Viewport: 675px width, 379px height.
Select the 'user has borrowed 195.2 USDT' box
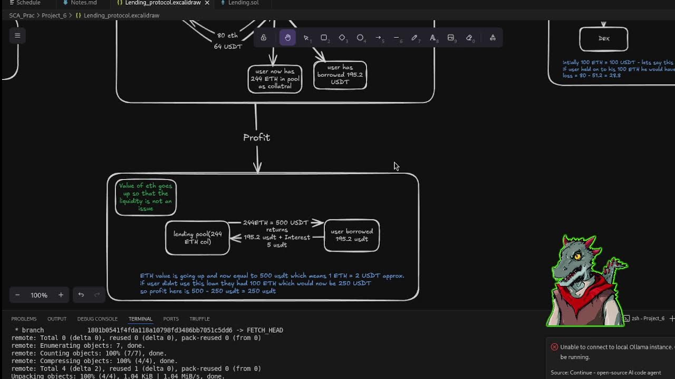click(x=340, y=75)
